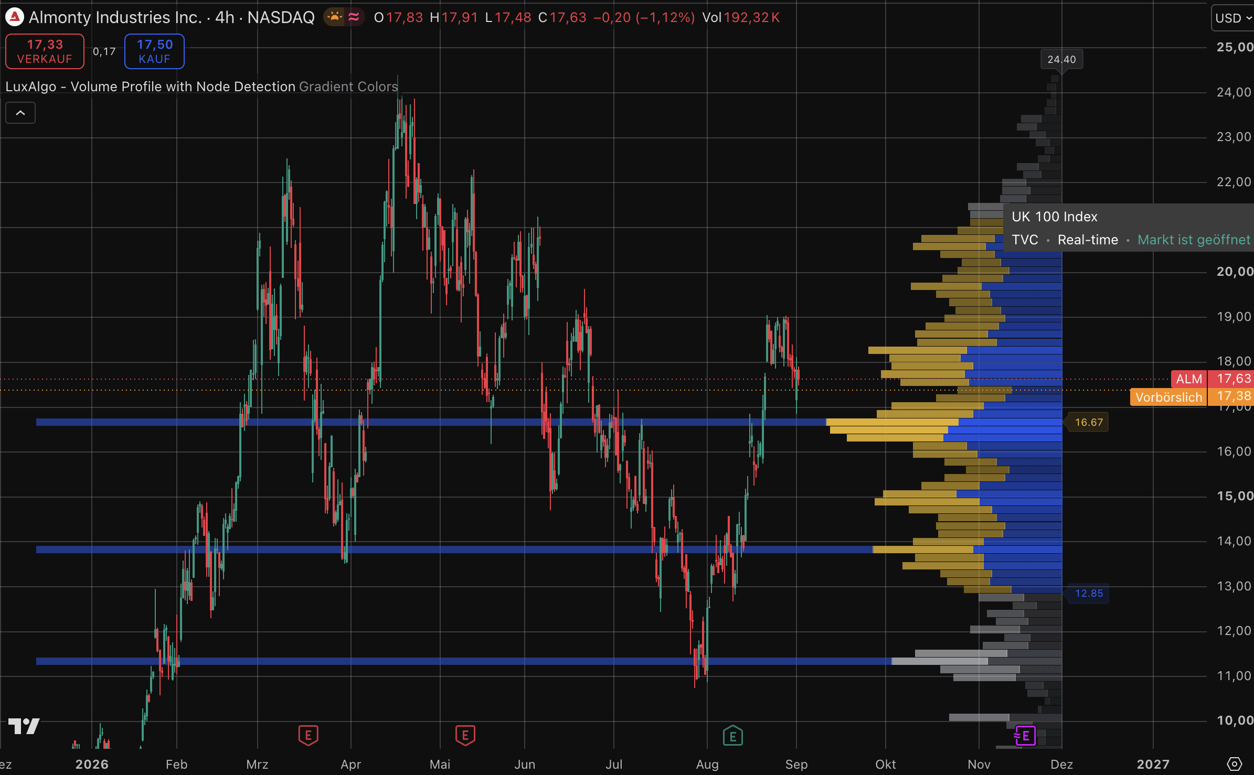Click the Dez label on the time axis
This screenshot has height=775, width=1254.
point(1062,764)
